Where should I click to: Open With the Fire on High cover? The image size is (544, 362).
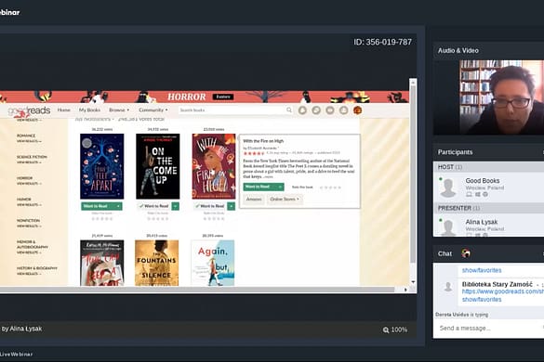tap(214, 166)
